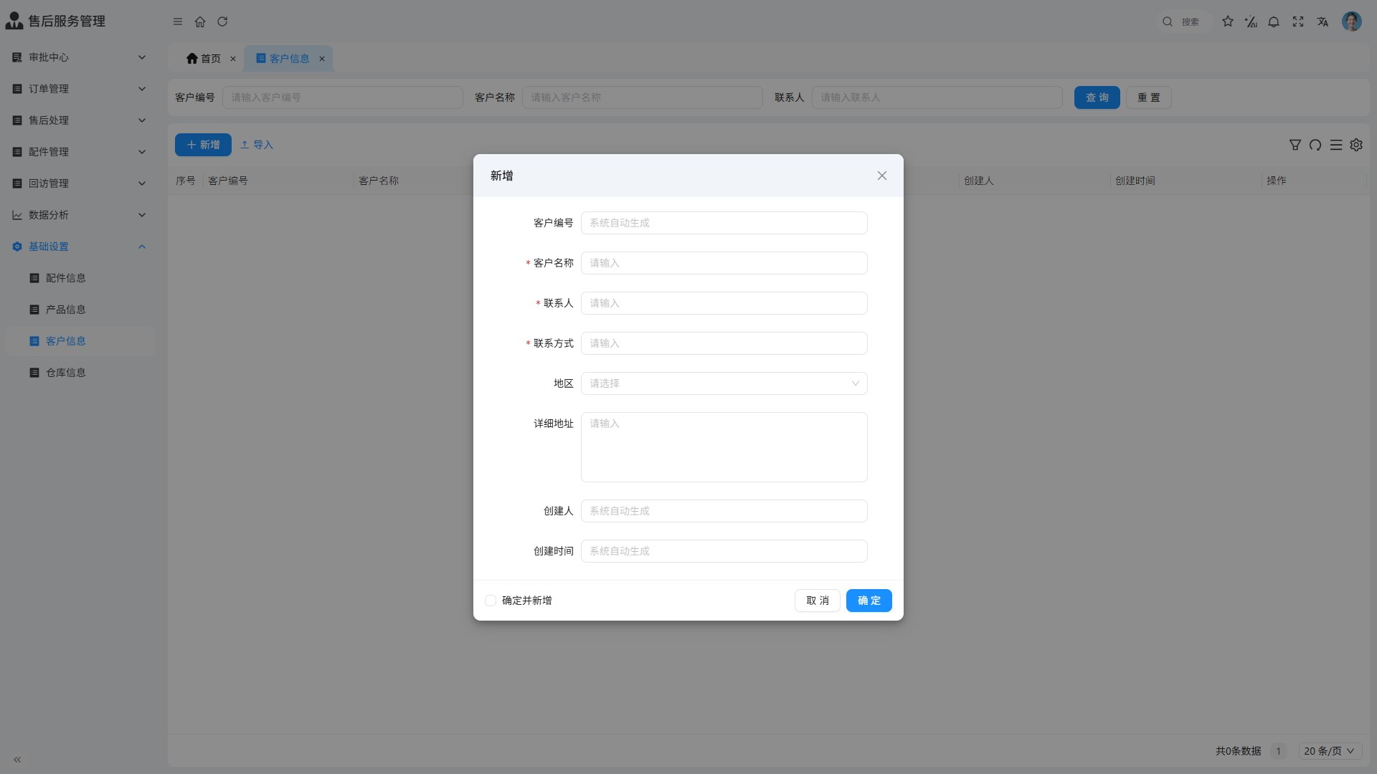The height and width of the screenshot is (774, 1377).
Task: Open the notification bell
Action: (1274, 21)
